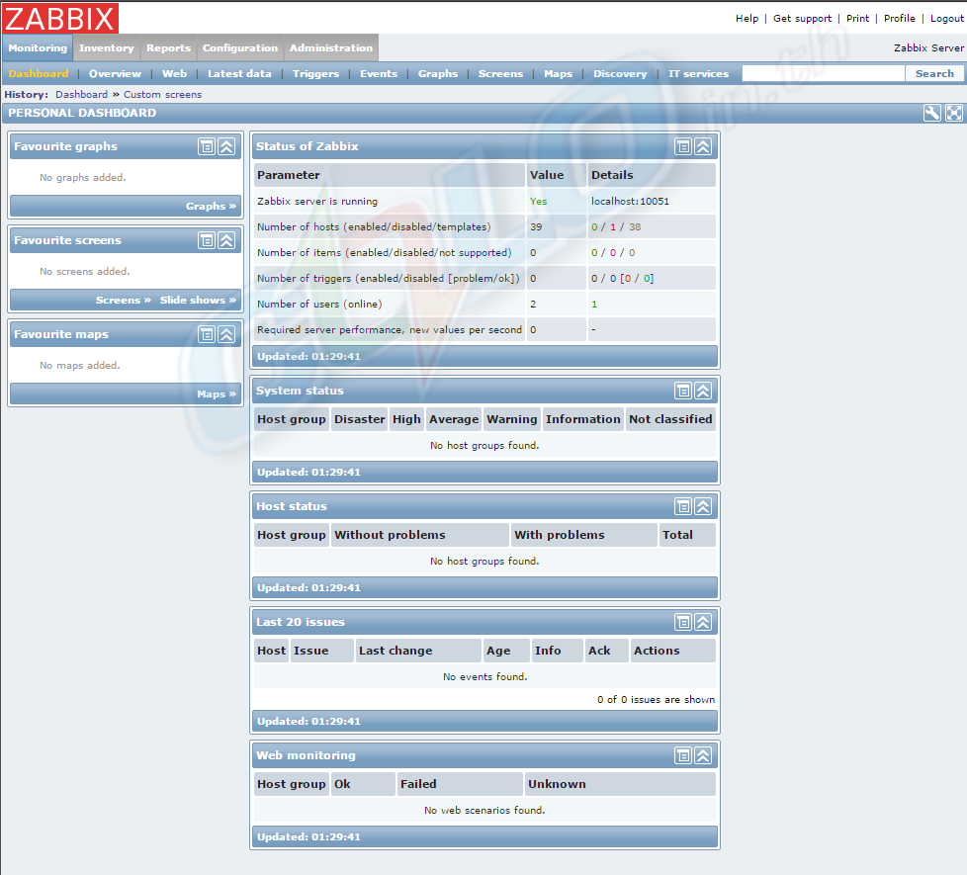Open menu icon of Web monitoring widget

[x=682, y=755]
